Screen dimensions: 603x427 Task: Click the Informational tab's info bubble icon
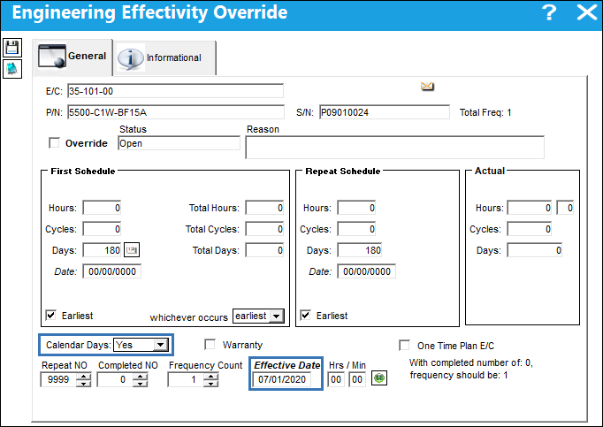click(x=131, y=59)
